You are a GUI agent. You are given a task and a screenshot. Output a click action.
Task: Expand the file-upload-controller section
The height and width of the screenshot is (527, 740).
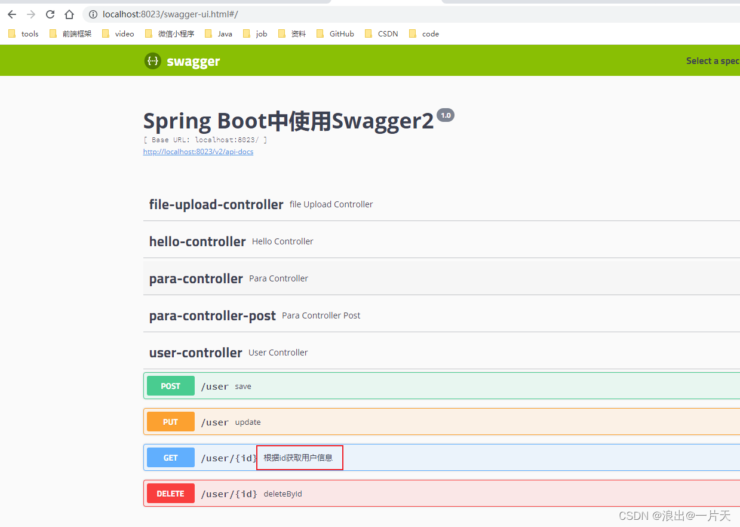coord(216,204)
